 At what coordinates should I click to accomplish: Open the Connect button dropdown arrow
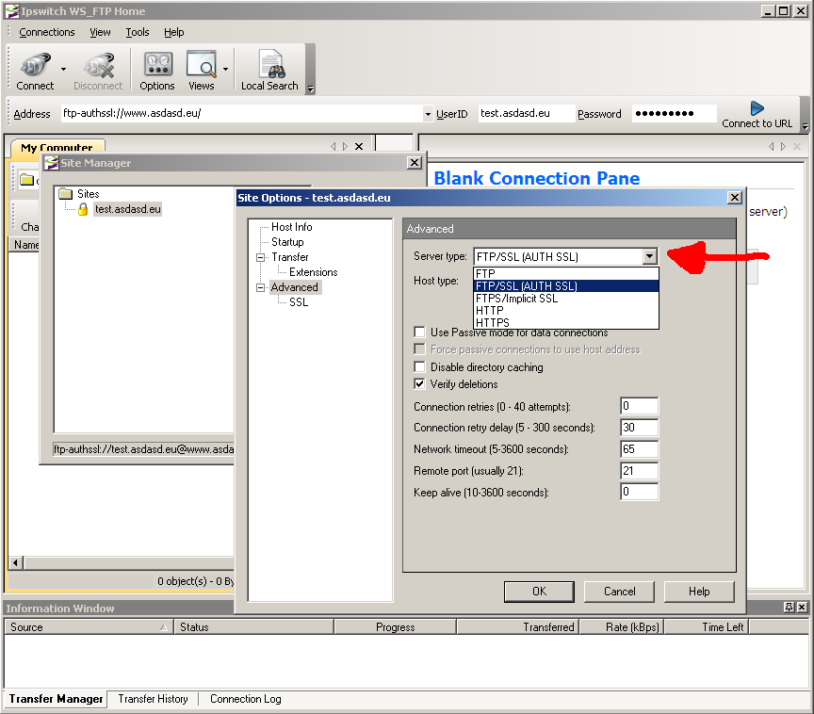[x=63, y=69]
